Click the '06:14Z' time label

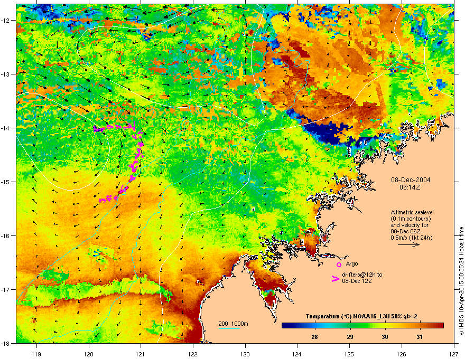click(410, 187)
